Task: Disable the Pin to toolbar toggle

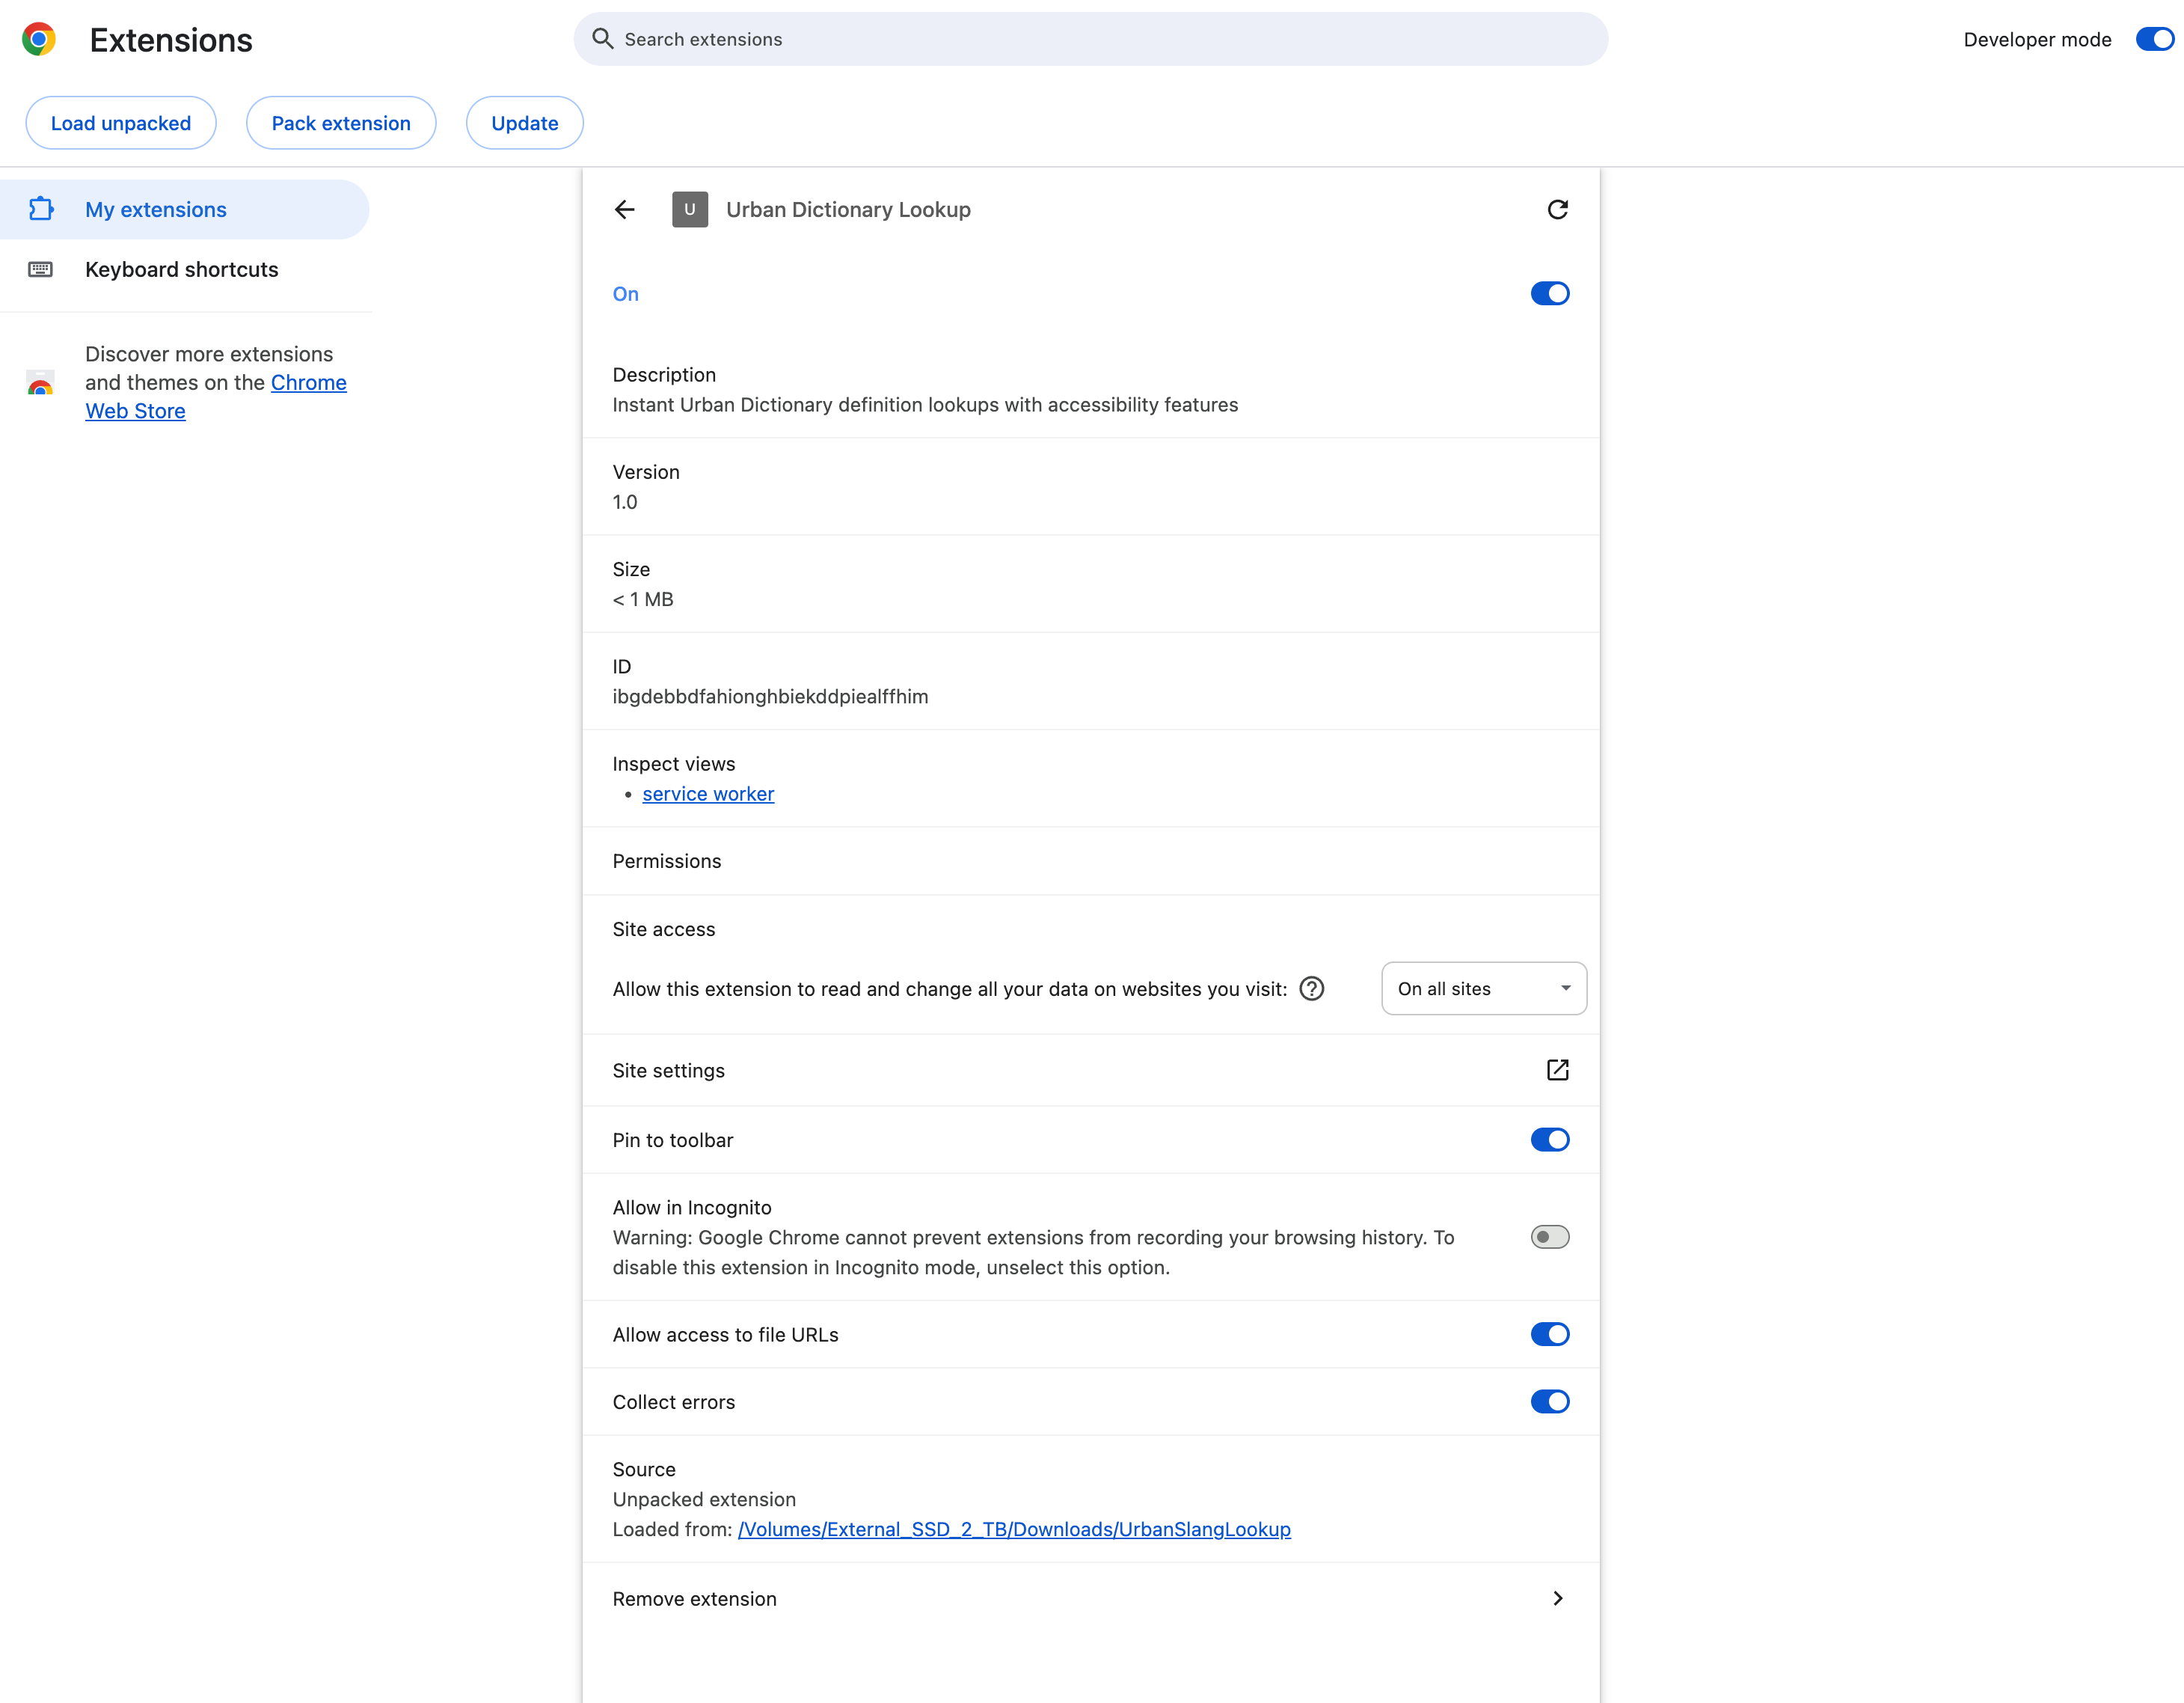Action: 1549,1140
